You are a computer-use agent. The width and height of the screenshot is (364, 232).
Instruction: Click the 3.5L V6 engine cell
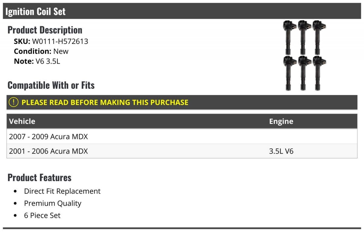point(281,151)
